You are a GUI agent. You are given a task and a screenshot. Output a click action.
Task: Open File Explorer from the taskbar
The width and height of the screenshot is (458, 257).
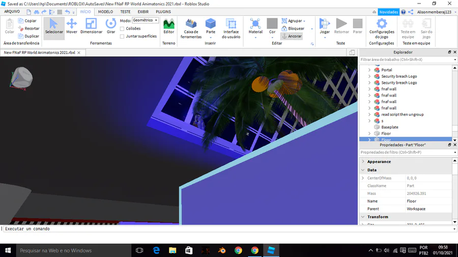(173, 250)
